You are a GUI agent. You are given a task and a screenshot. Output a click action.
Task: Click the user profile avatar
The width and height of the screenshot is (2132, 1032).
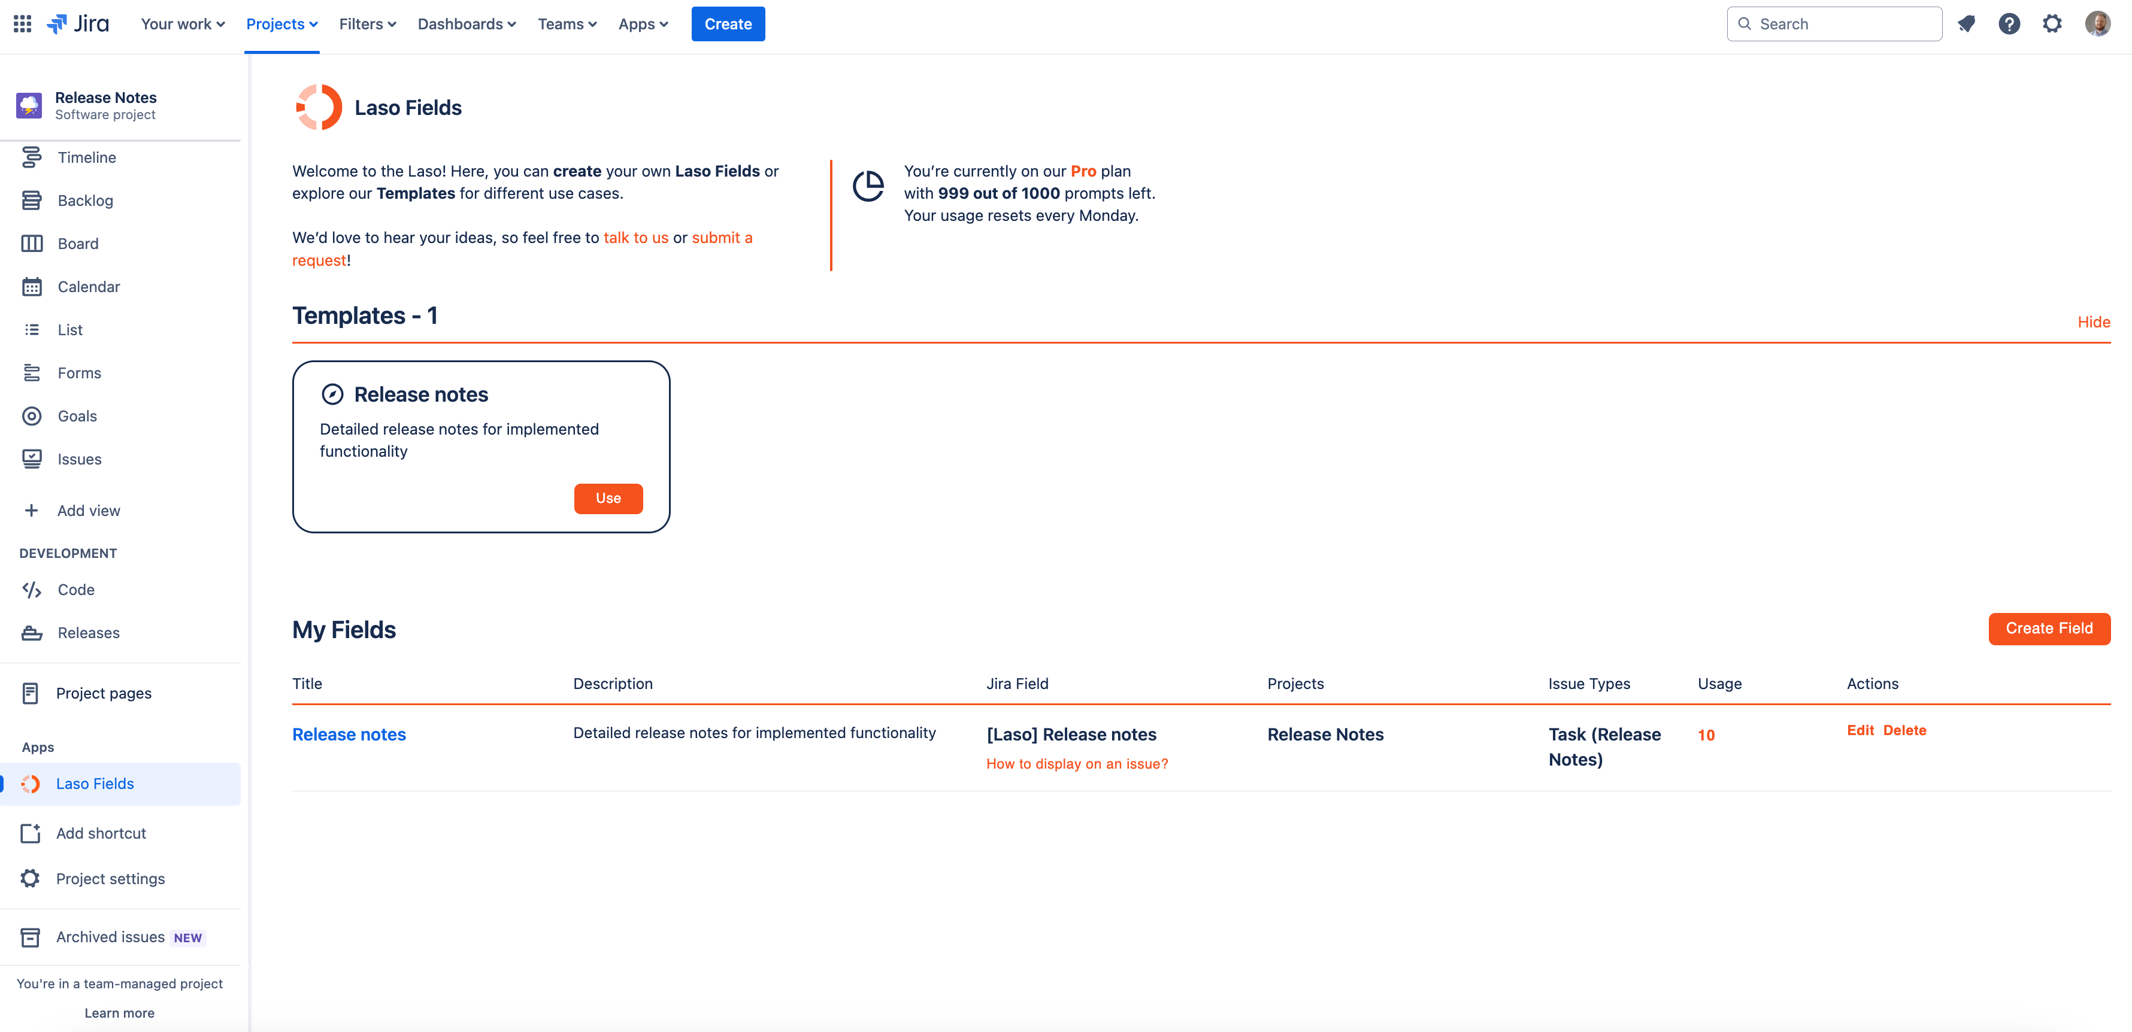tap(2097, 24)
